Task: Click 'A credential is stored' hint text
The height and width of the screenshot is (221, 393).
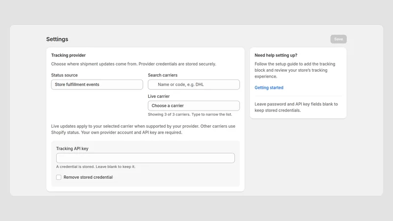Action: click(96, 166)
